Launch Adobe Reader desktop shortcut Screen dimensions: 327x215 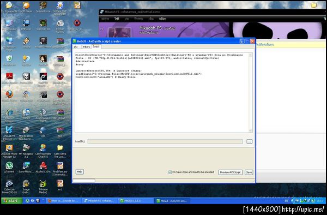(x=9, y=76)
